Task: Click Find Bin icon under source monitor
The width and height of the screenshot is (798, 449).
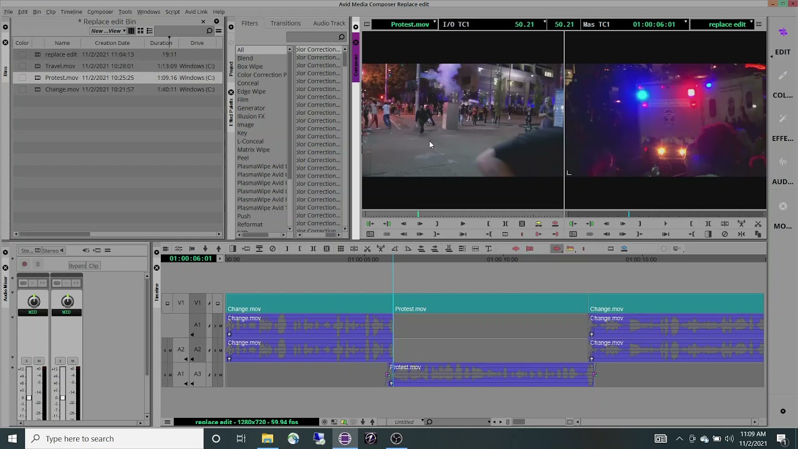Action: (x=370, y=234)
